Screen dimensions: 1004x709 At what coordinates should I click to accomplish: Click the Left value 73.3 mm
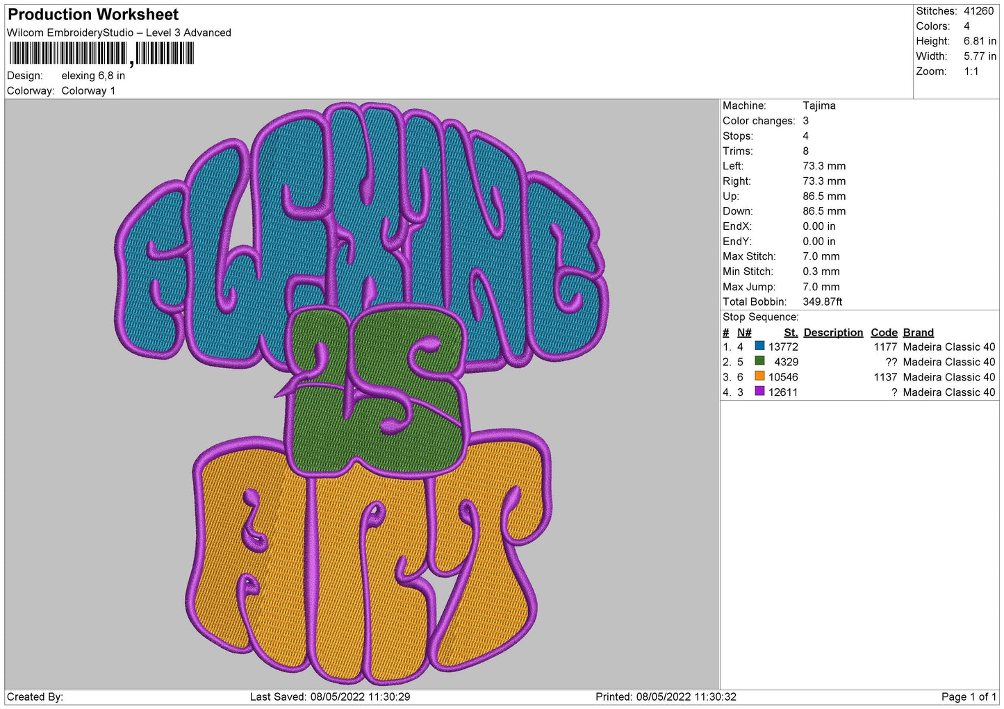click(824, 166)
